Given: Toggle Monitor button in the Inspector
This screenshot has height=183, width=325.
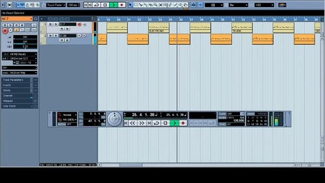Looking at the screenshot, I should coord(11,30).
